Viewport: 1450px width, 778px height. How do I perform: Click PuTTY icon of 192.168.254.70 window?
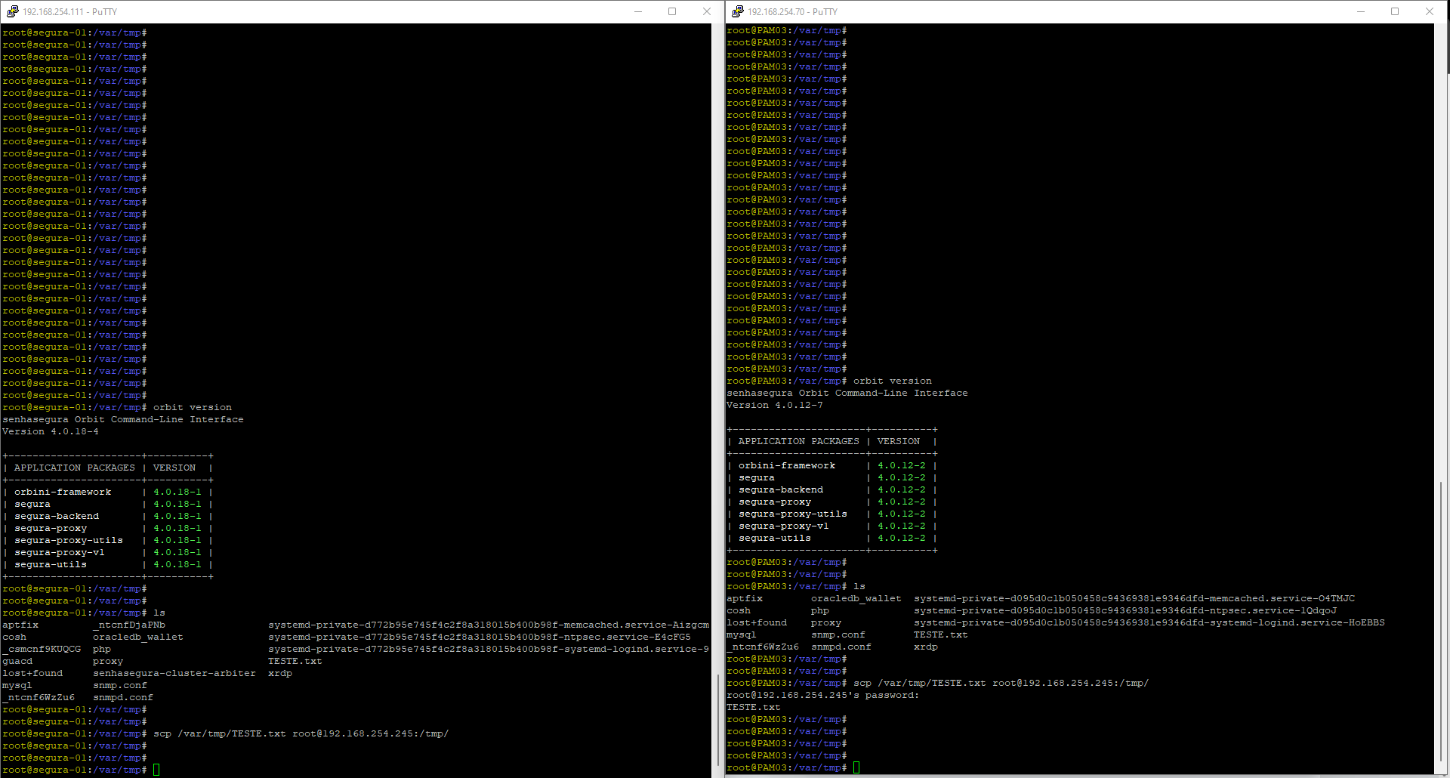point(737,11)
